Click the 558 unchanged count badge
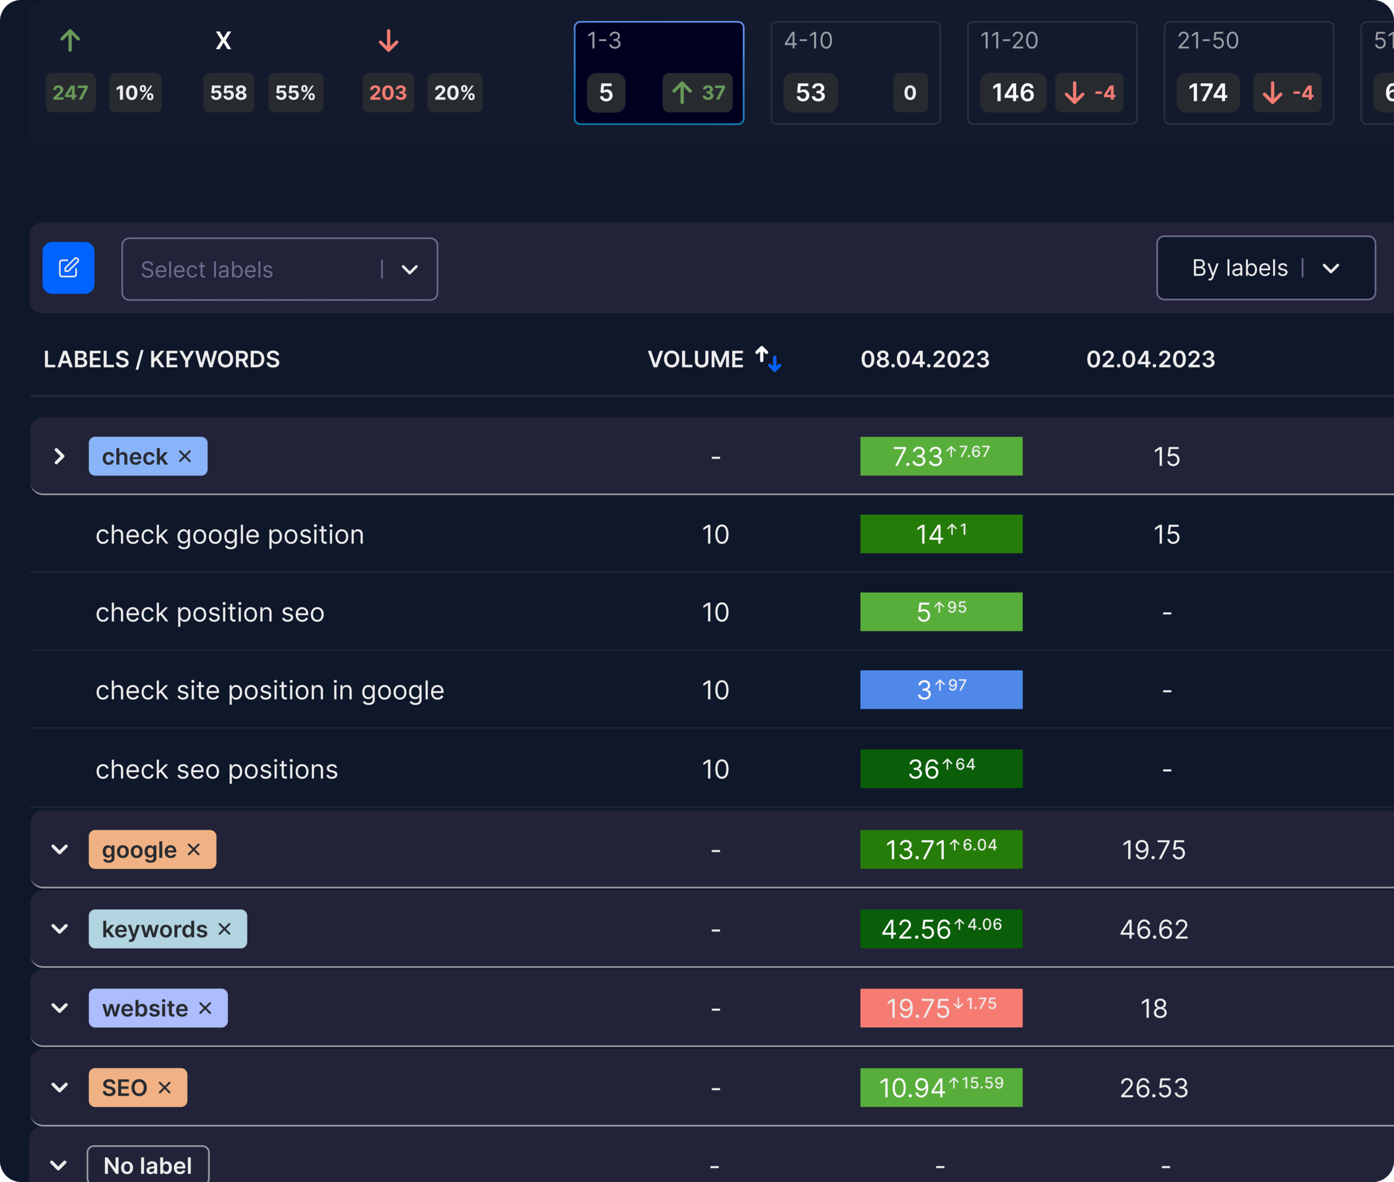 pyautogui.click(x=229, y=93)
